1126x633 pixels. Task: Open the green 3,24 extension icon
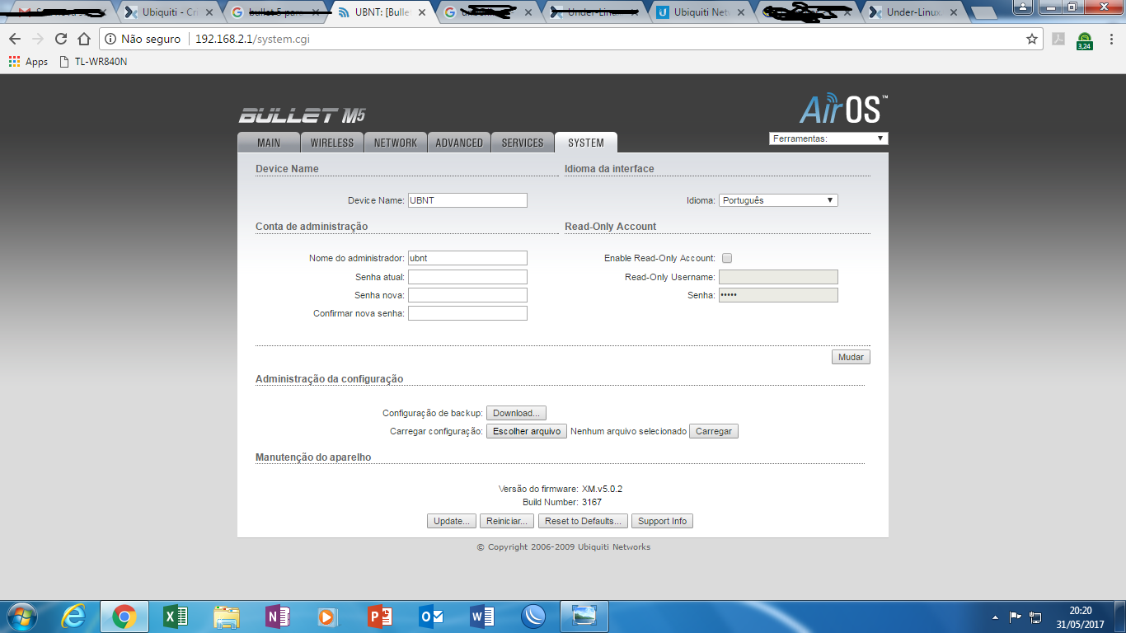(x=1084, y=40)
